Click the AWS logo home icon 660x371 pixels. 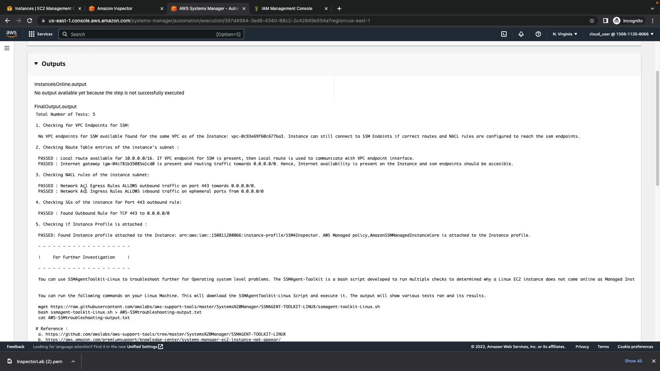click(11, 34)
